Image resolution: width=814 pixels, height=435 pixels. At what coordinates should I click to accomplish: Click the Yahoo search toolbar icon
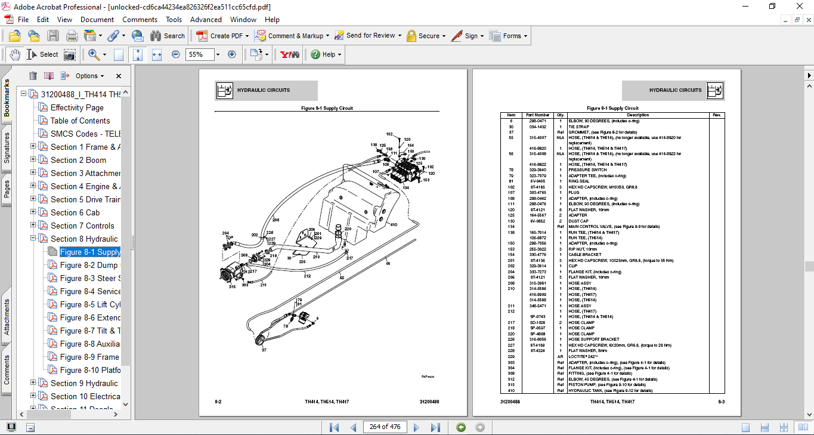pyautogui.click(x=290, y=54)
